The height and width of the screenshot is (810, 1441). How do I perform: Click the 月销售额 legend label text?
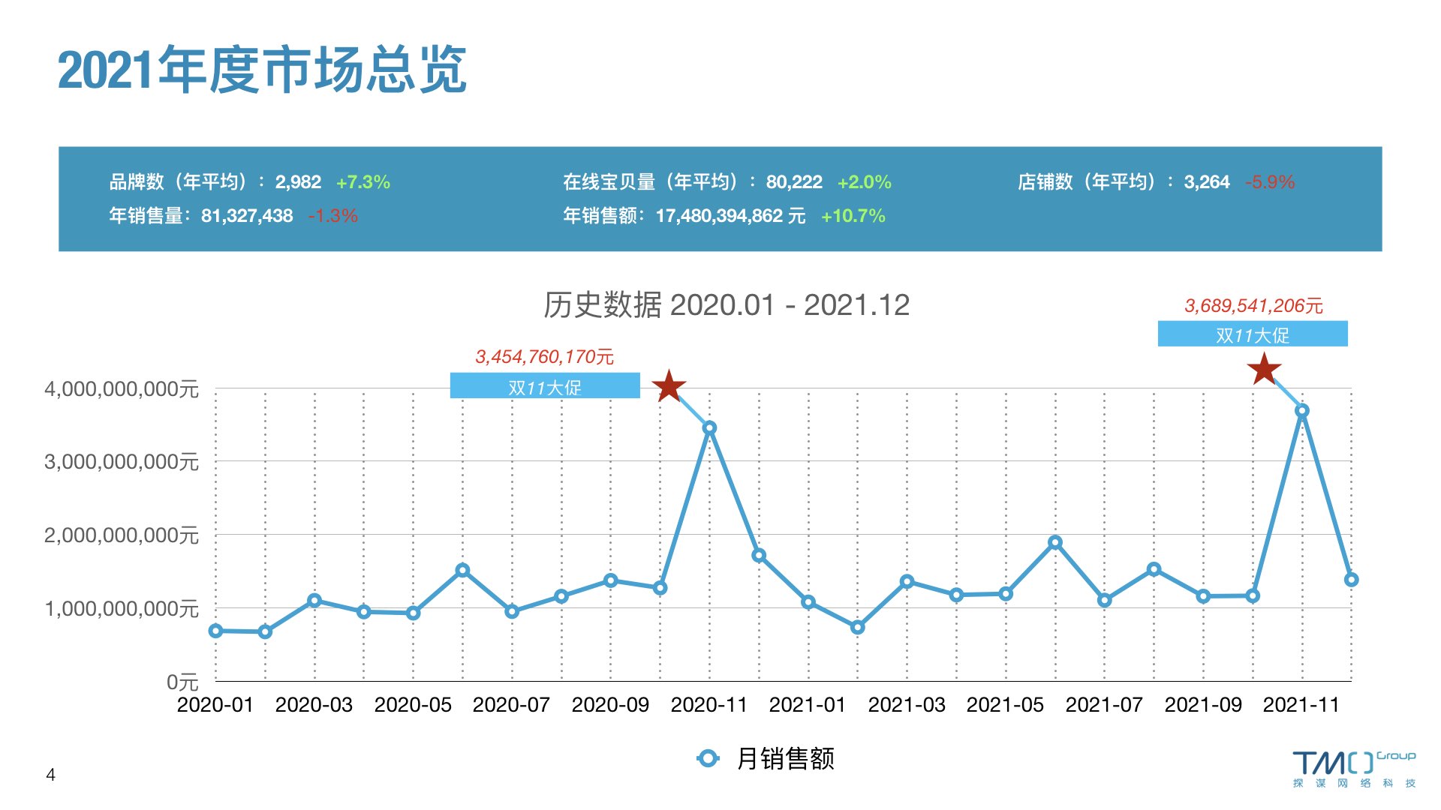785,758
